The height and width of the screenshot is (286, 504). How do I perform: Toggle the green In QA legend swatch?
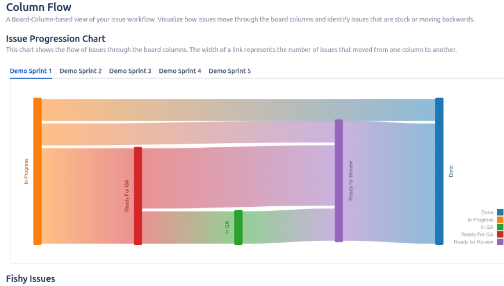500,227
